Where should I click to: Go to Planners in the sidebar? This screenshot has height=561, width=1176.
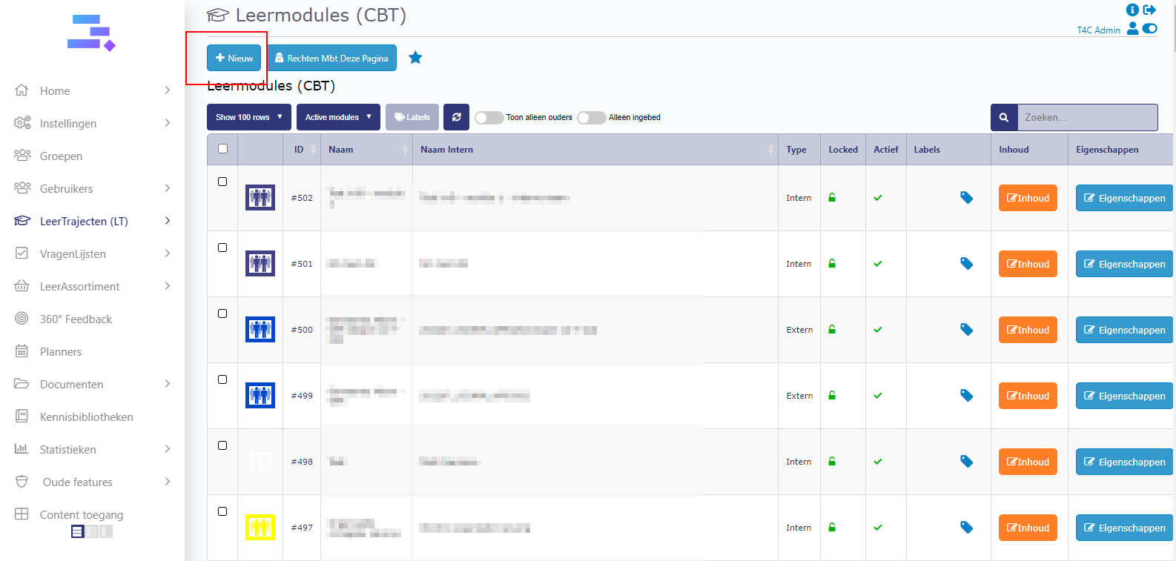[61, 351]
